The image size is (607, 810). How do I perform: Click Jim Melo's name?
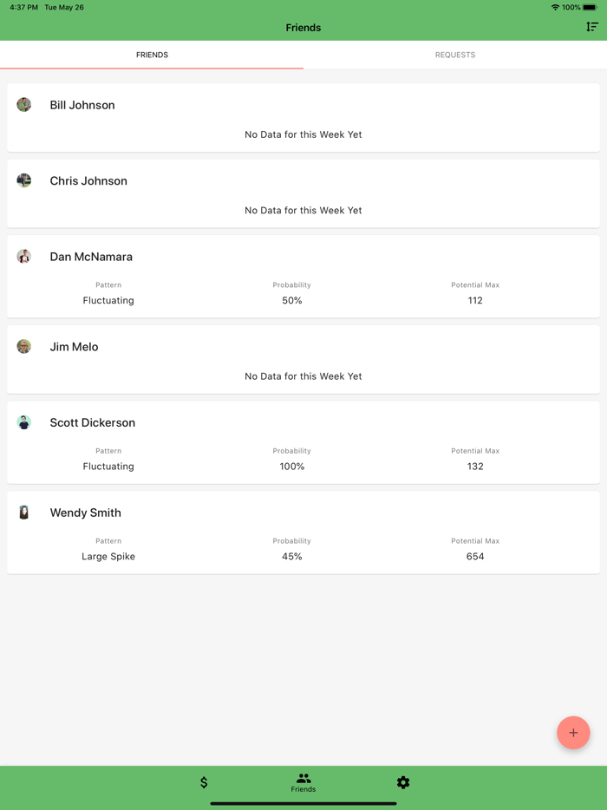click(x=74, y=347)
